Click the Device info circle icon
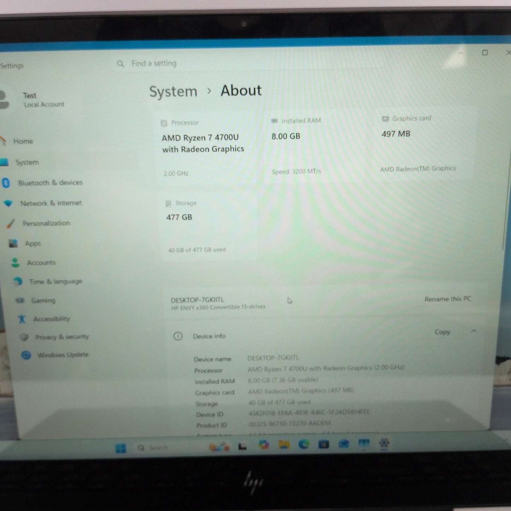This screenshot has width=511, height=511. pos(178,336)
